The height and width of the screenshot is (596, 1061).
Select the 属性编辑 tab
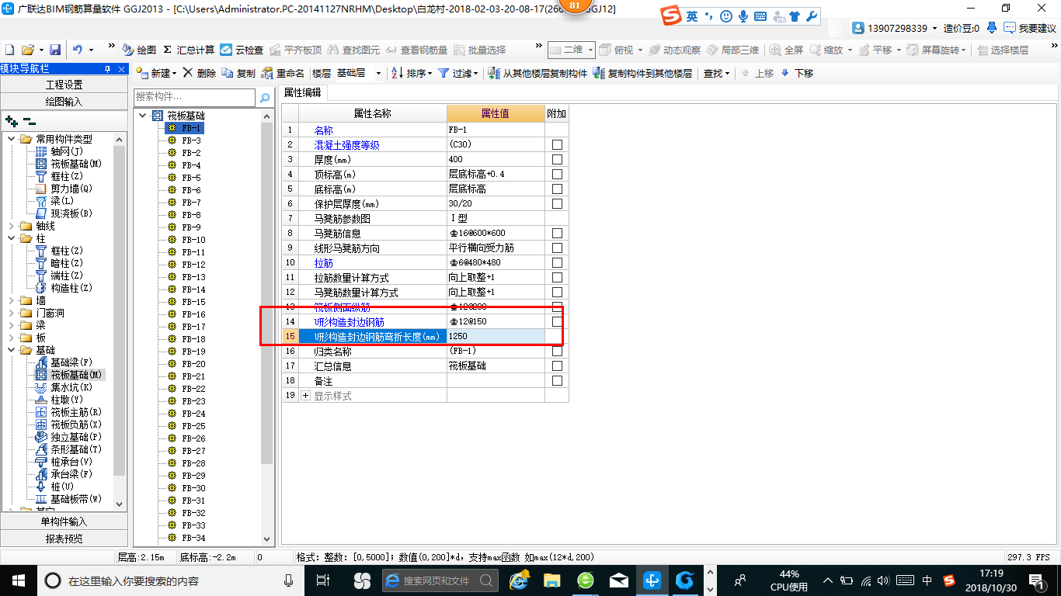click(x=303, y=92)
